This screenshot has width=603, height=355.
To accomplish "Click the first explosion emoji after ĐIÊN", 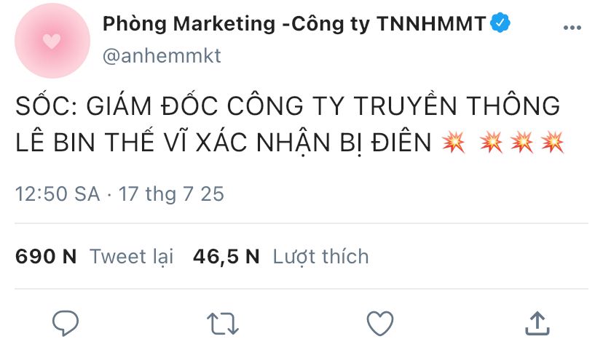I will (454, 142).
